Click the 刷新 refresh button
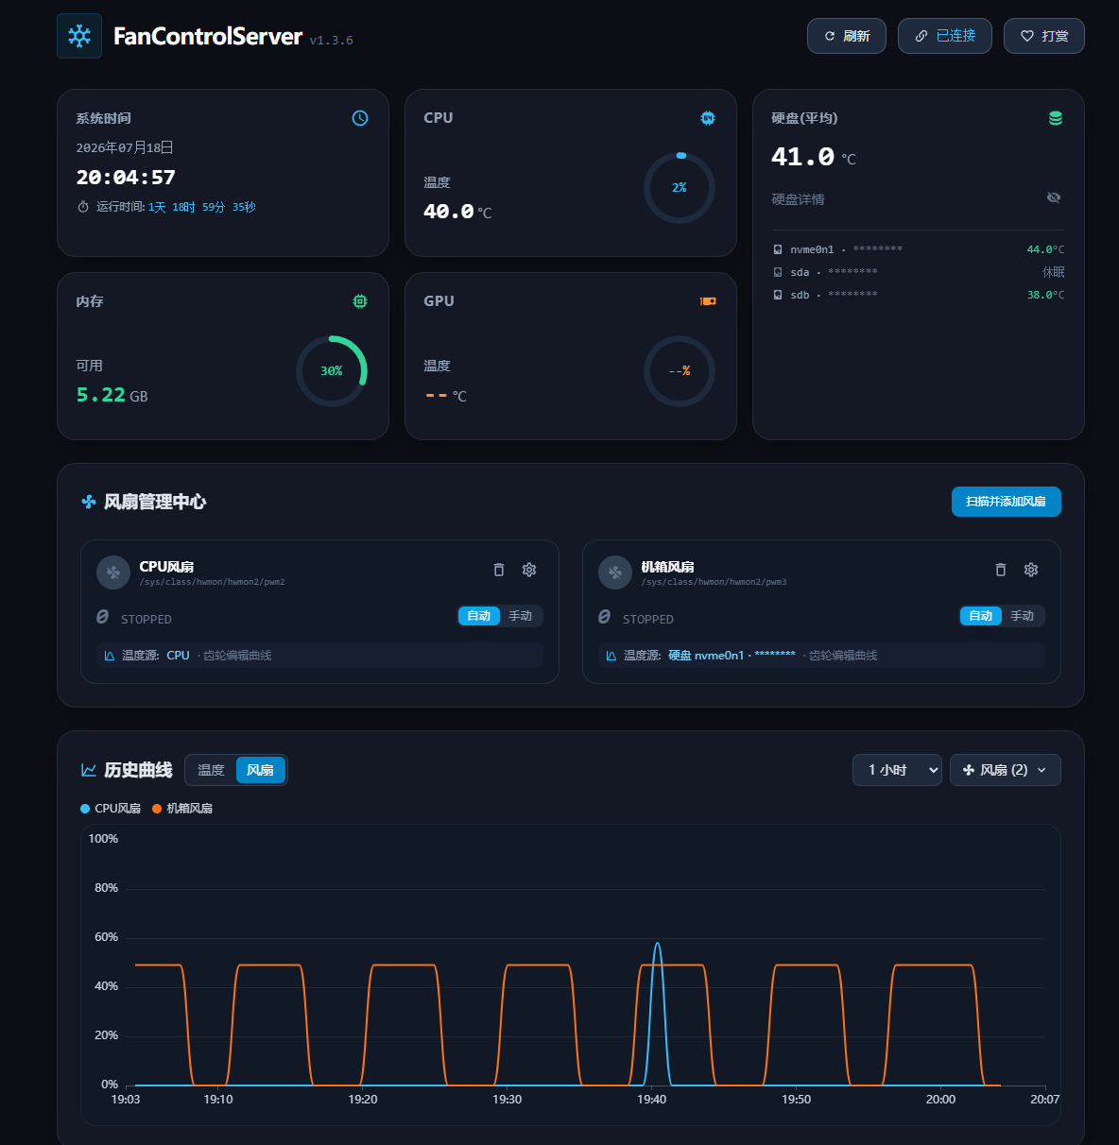The width and height of the screenshot is (1119, 1145). coord(847,36)
